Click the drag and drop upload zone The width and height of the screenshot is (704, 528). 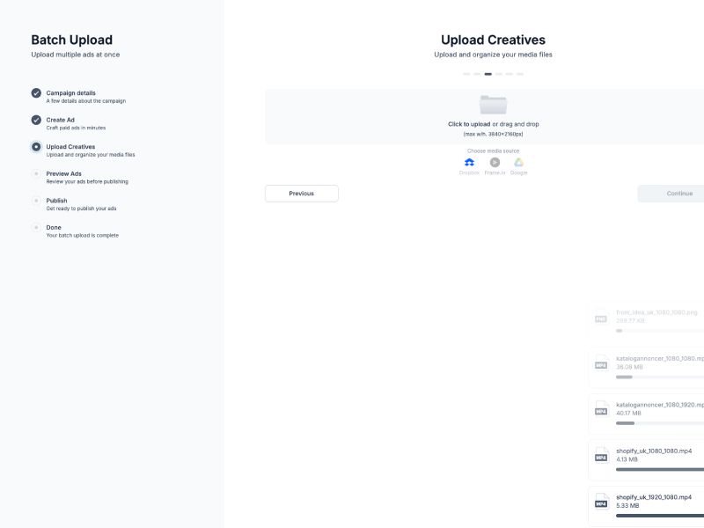point(493,115)
